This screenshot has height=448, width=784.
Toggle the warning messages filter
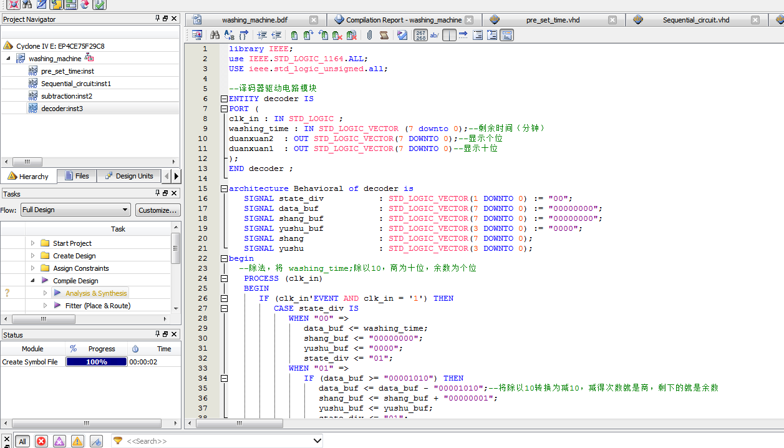click(x=77, y=441)
